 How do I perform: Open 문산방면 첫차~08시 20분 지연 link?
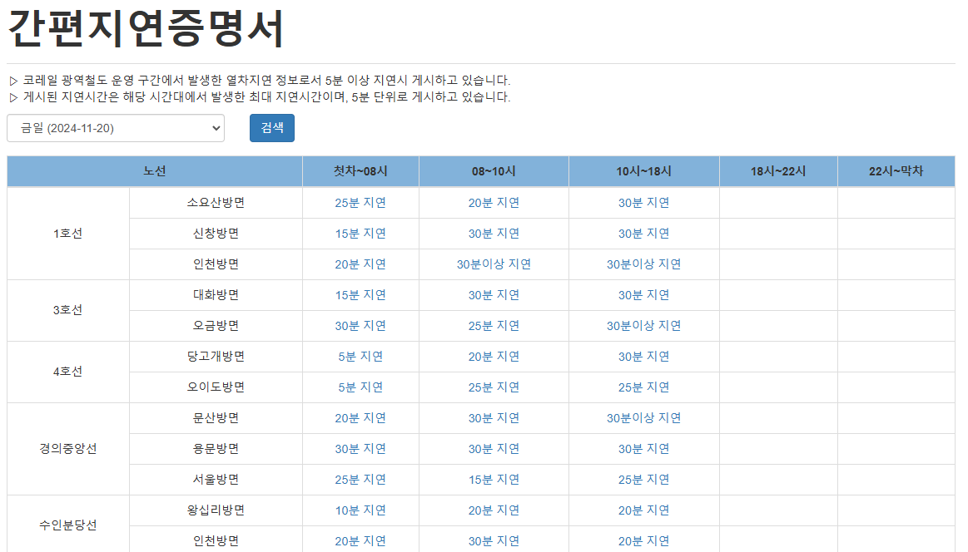tap(360, 418)
